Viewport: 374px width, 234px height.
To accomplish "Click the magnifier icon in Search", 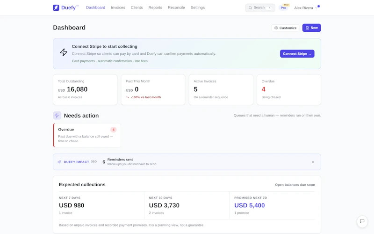I will click(250, 7).
